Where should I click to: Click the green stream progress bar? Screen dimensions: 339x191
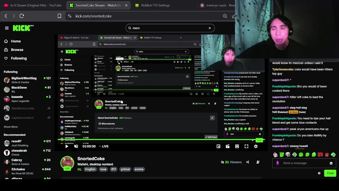click(x=162, y=140)
